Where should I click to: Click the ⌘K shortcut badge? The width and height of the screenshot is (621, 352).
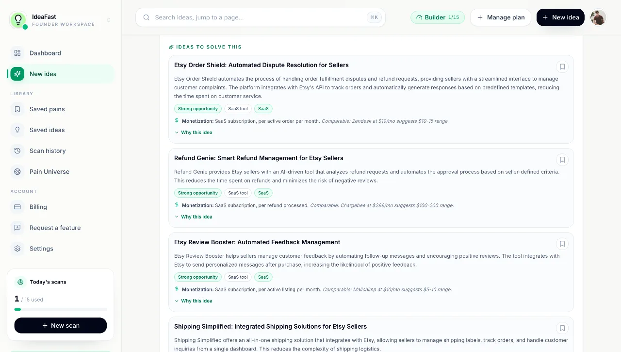click(x=374, y=17)
